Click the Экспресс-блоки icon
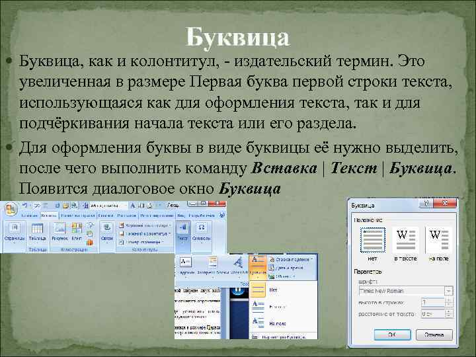 click(x=212, y=262)
